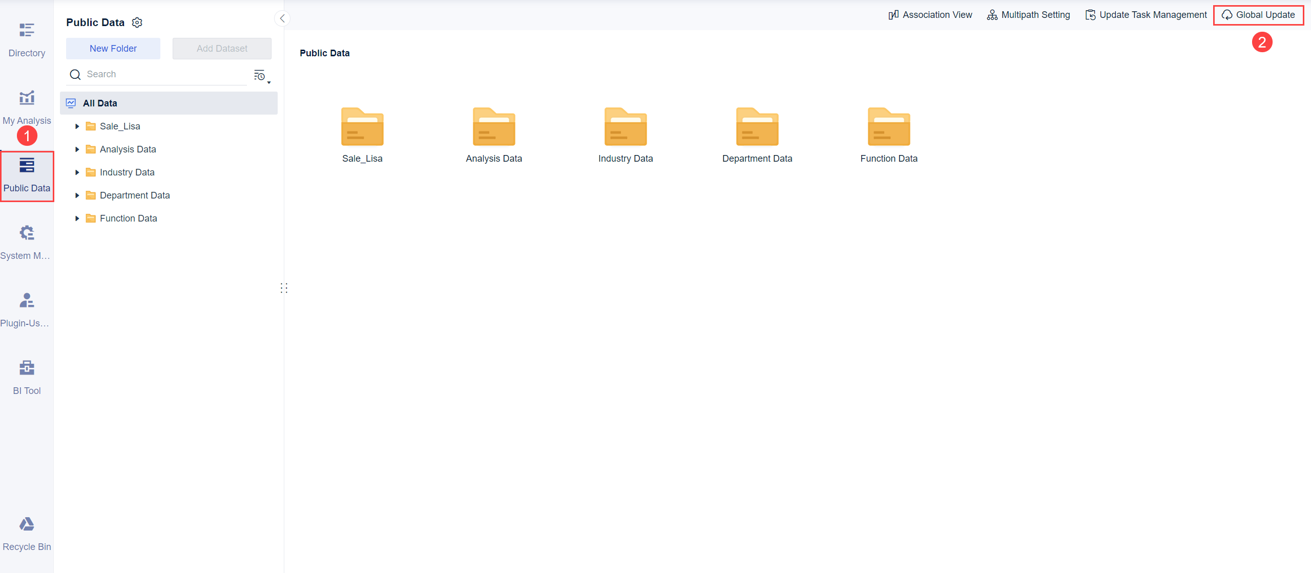Collapse the left panel with the chevron
This screenshot has height=573, width=1311.
tap(282, 18)
